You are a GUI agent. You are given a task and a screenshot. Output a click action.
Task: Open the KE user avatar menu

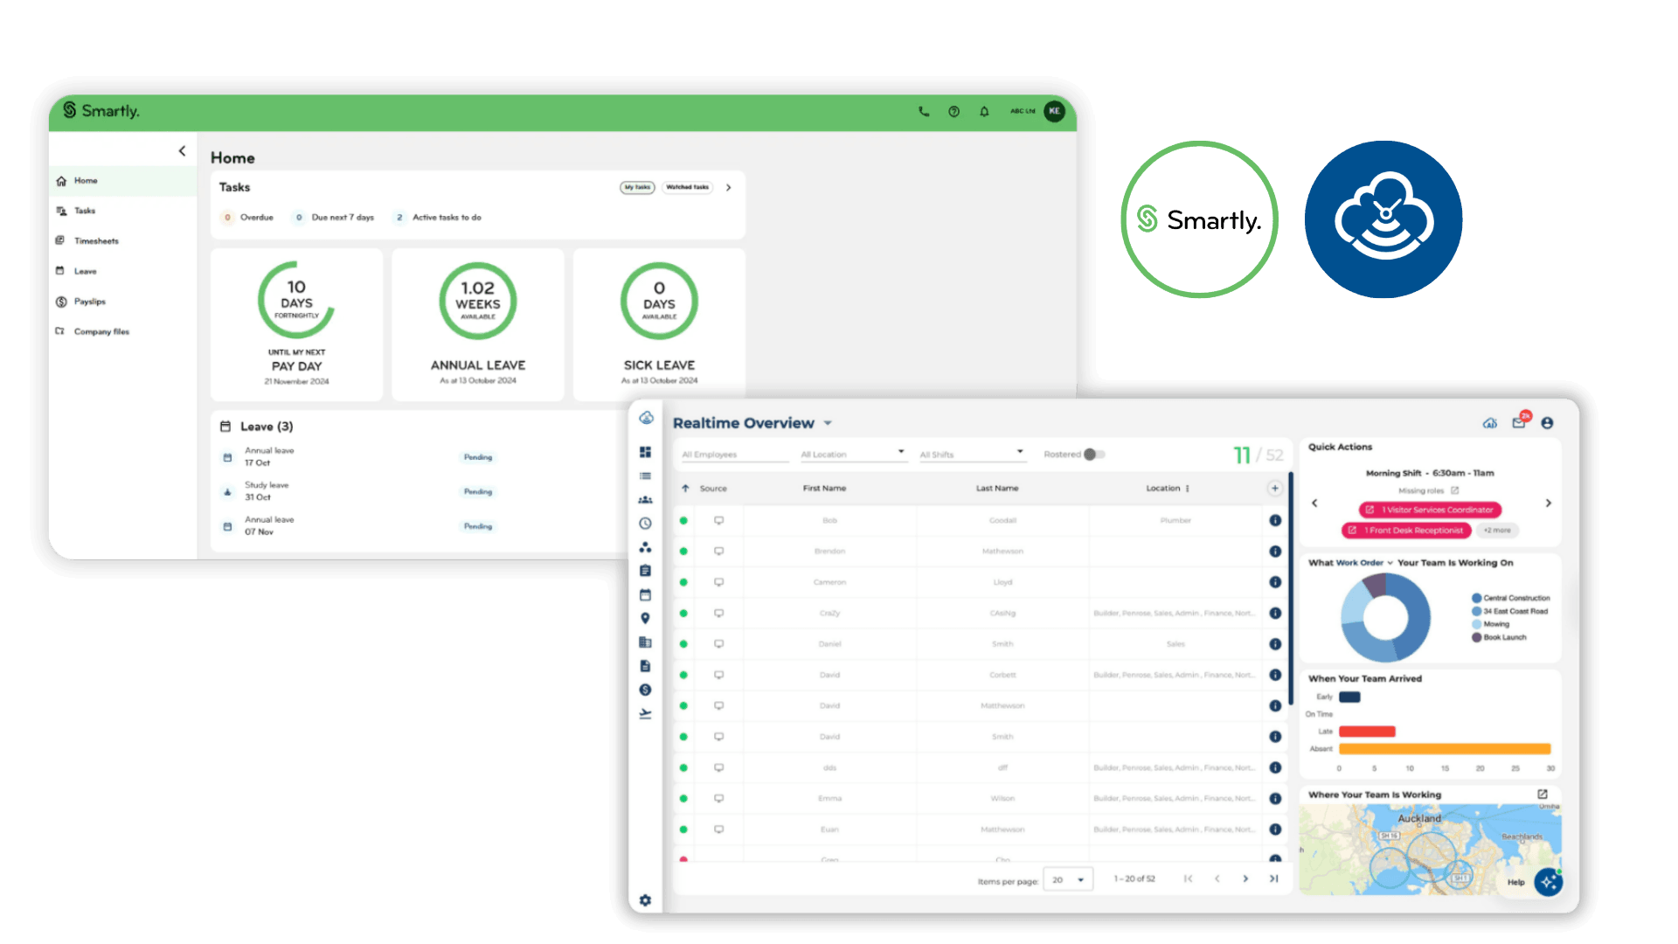[1055, 111]
